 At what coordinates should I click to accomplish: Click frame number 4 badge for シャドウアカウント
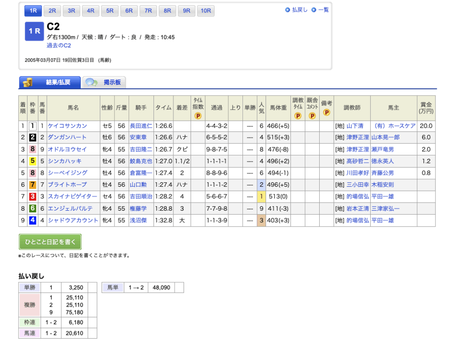point(33,220)
